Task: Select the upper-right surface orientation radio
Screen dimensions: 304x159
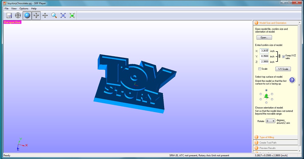Action: coord(272,94)
